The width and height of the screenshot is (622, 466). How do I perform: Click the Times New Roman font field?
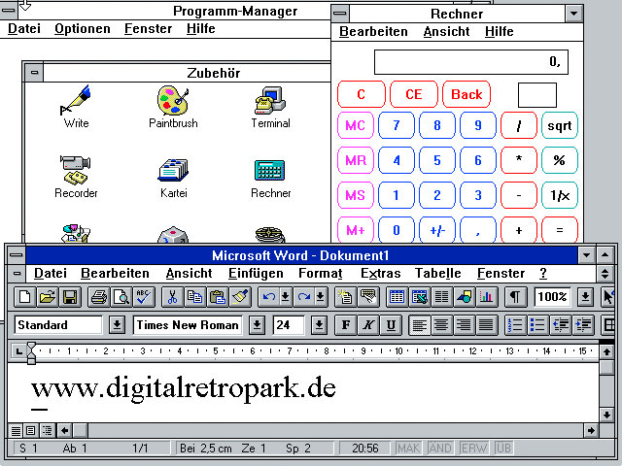[x=188, y=325]
